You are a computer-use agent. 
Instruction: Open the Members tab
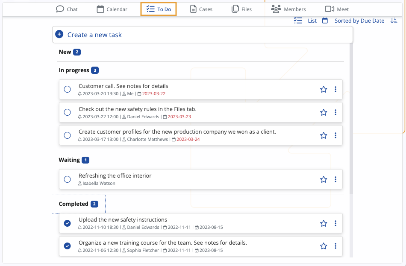click(x=288, y=9)
